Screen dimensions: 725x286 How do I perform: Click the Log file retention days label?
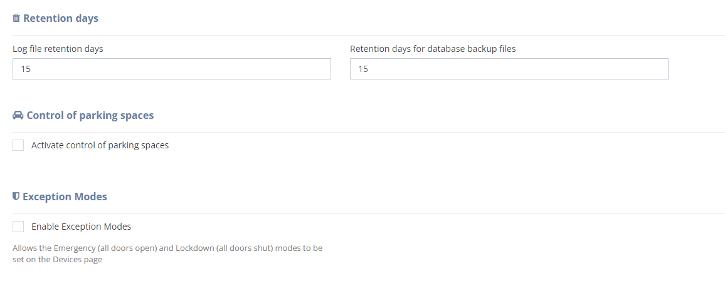[58, 48]
